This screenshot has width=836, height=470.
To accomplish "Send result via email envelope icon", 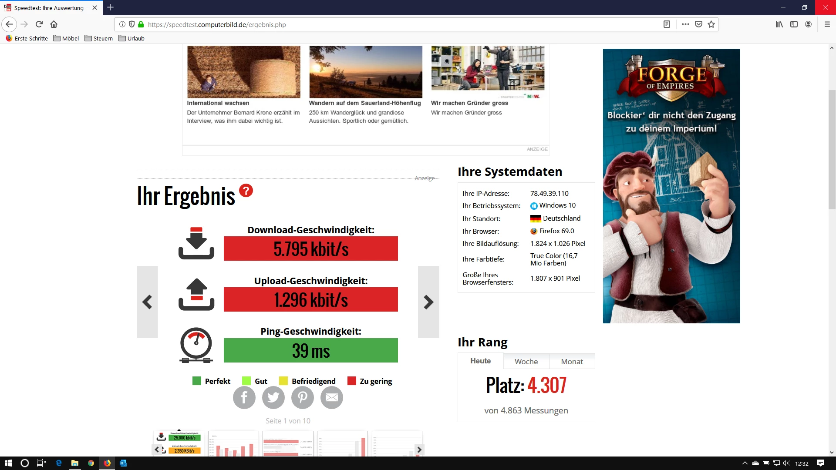I will click(x=331, y=397).
